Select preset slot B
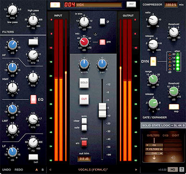 tap(43, 170)
